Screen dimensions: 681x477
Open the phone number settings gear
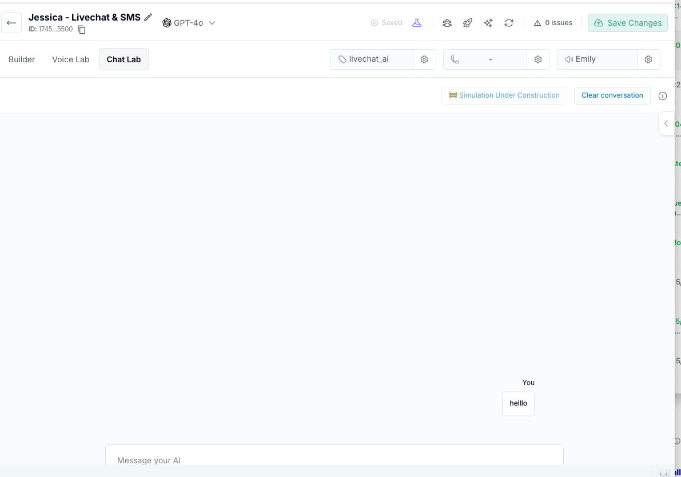tap(537, 59)
